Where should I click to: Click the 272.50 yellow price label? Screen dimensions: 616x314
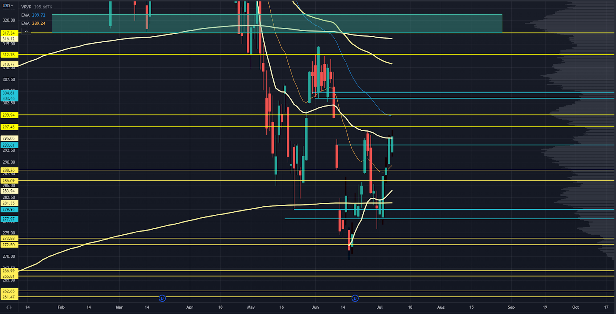click(8, 245)
